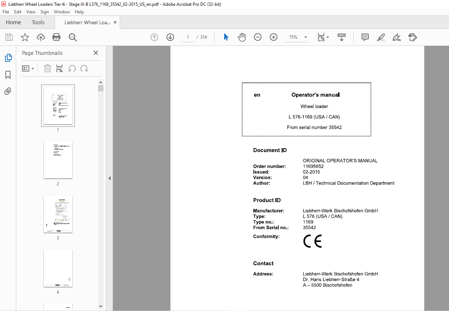
Task: Choose the Selection arrow tool
Action: tap(226, 37)
